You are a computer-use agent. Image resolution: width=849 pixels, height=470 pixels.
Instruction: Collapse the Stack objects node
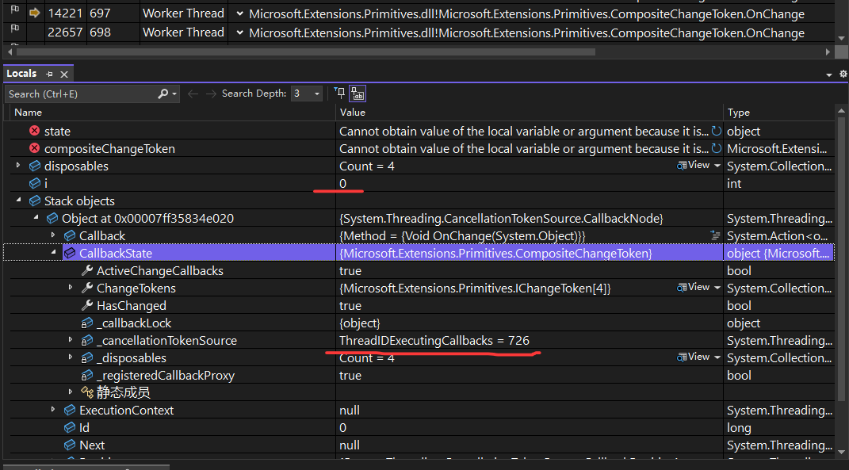pyautogui.click(x=19, y=201)
